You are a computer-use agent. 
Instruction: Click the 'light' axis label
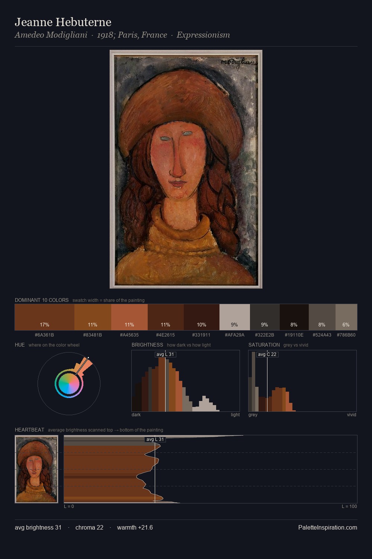coord(235,415)
